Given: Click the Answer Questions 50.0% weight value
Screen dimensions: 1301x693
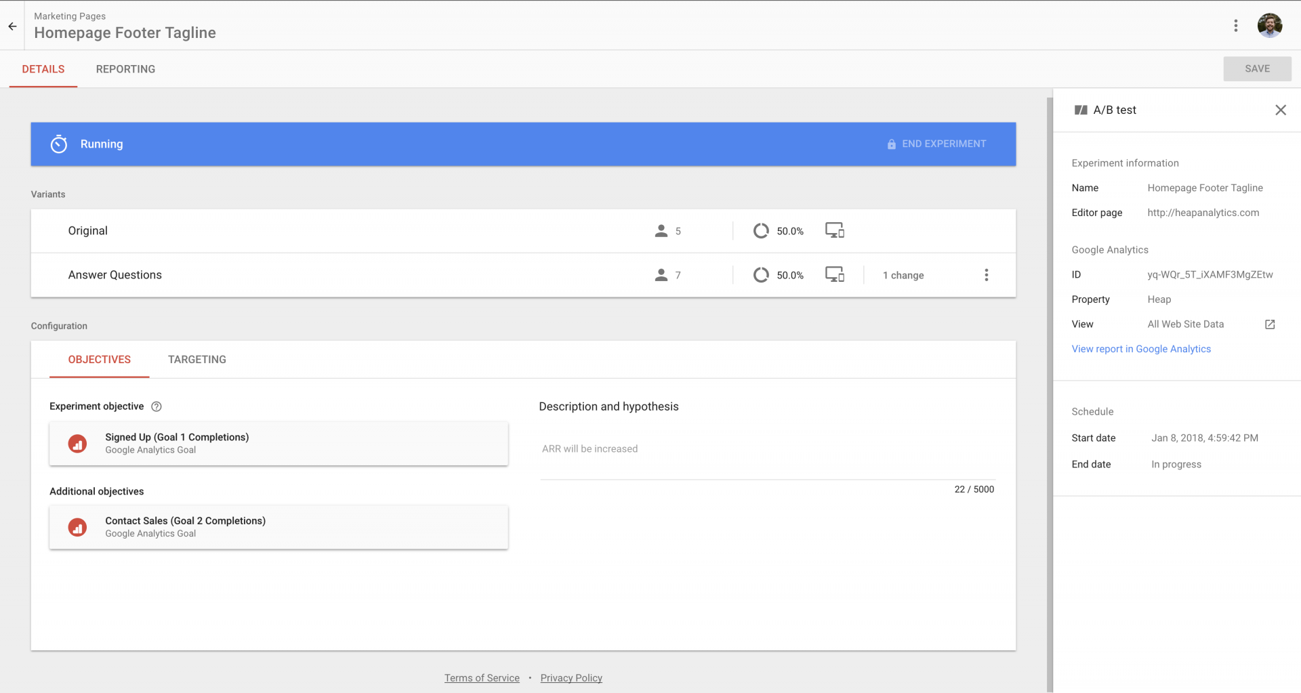Looking at the screenshot, I should 790,276.
